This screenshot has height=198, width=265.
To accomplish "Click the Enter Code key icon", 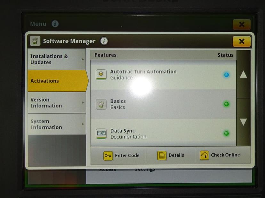I will tap(108, 156).
